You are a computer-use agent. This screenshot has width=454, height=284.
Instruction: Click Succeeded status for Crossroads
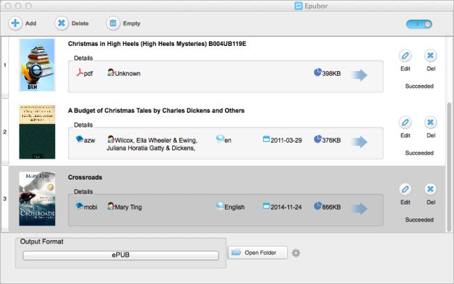[419, 220]
